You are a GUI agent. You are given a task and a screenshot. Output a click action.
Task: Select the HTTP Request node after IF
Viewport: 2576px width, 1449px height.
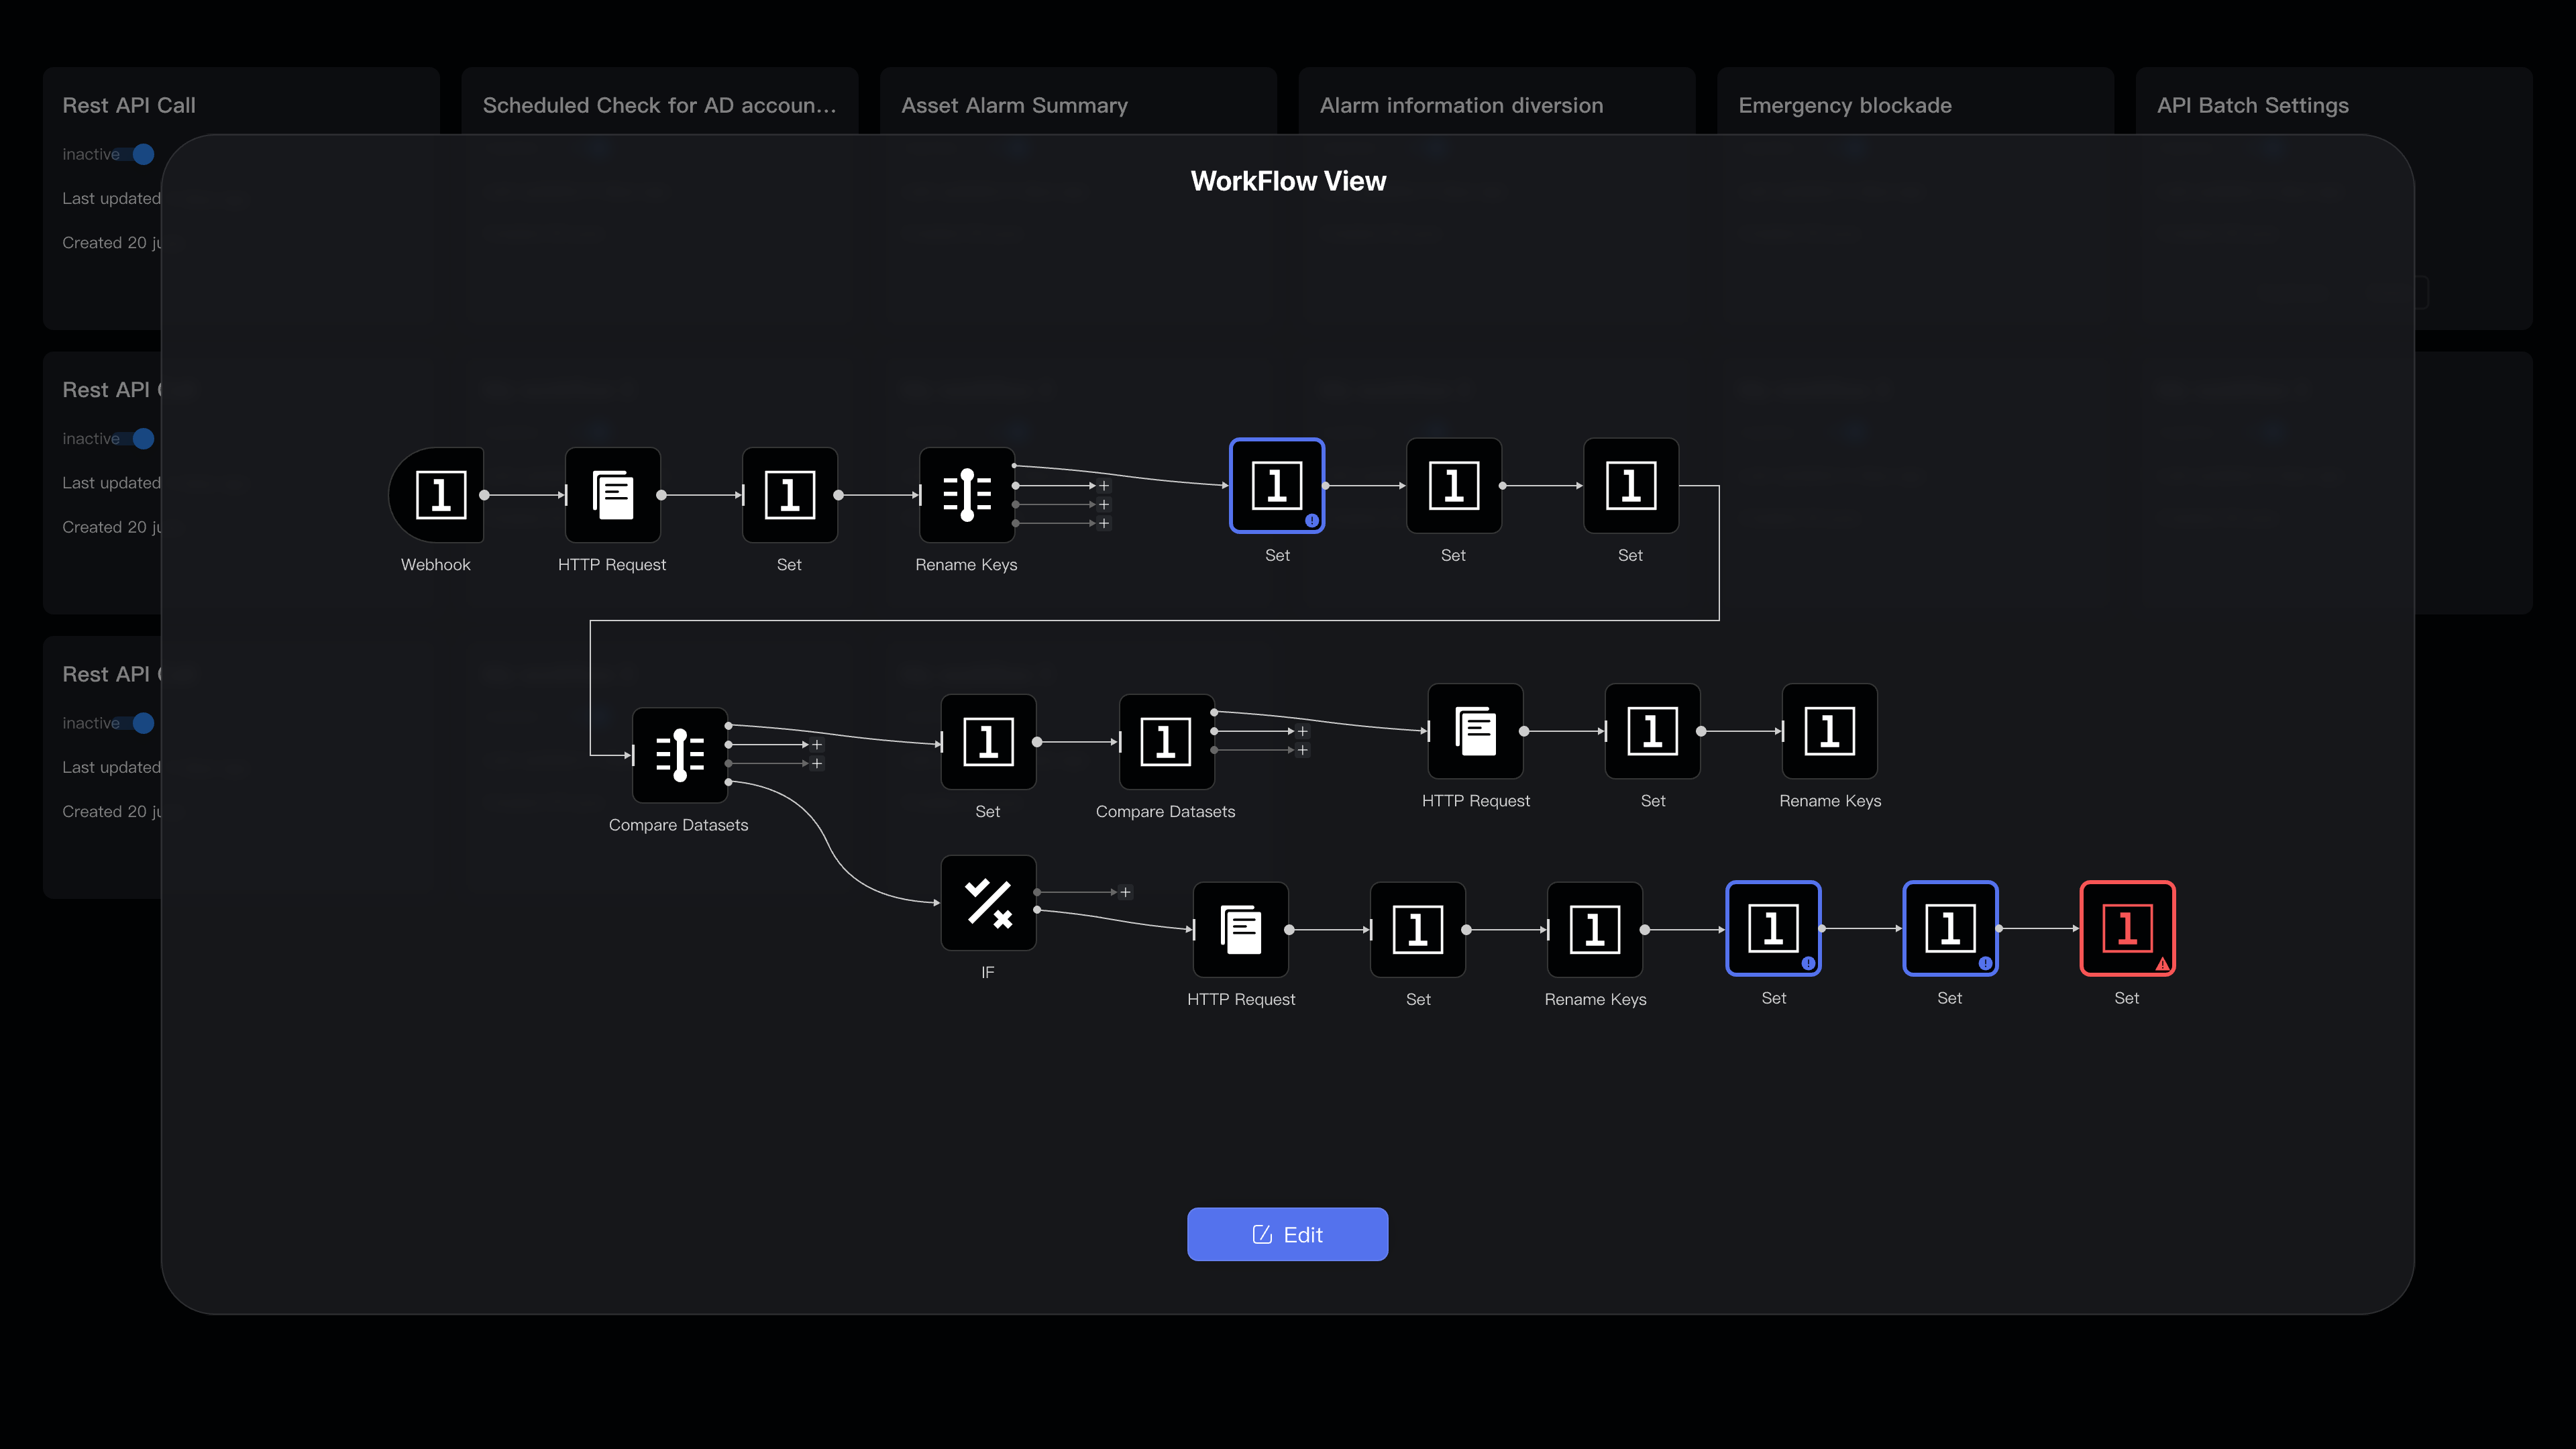coord(1240,930)
